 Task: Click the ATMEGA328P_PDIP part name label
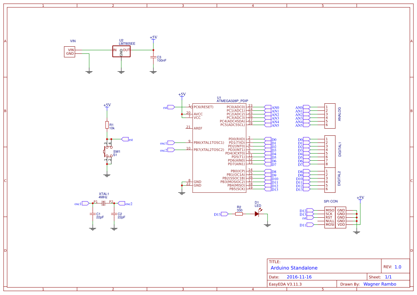click(232, 101)
